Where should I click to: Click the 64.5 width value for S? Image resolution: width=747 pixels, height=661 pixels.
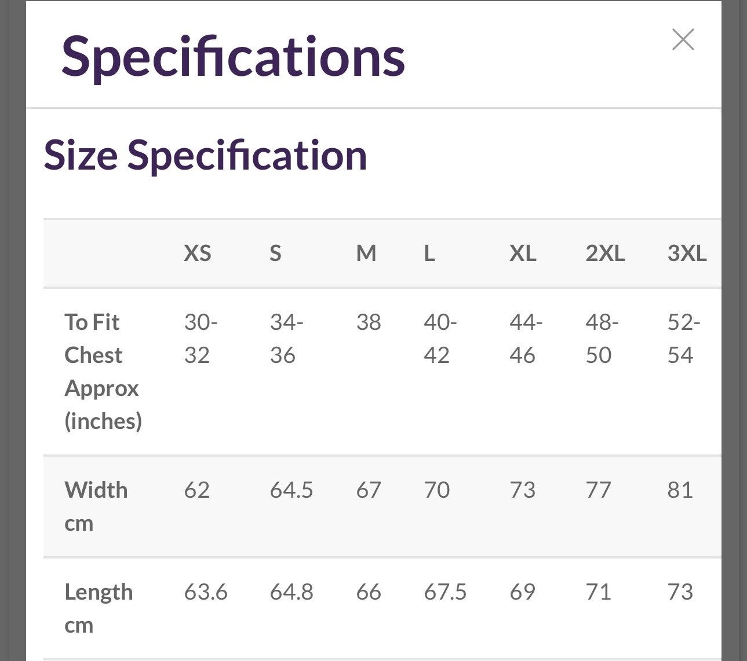pyautogui.click(x=291, y=490)
